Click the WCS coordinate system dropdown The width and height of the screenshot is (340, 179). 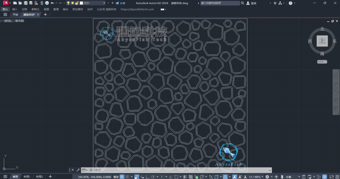click(322, 62)
